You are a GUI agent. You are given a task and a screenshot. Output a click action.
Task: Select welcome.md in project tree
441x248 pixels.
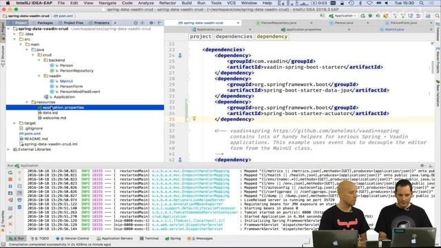click(54, 118)
